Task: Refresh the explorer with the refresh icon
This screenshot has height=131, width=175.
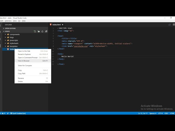Action: point(42,31)
